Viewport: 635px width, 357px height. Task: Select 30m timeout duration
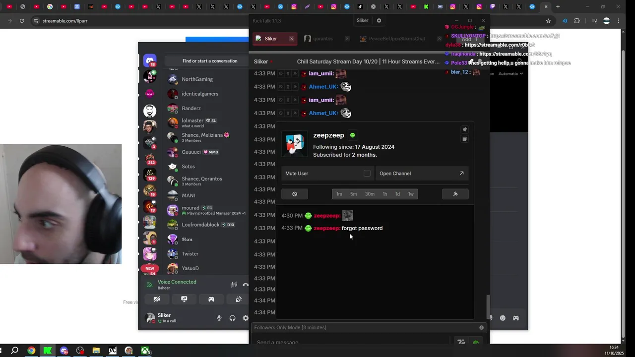370,194
